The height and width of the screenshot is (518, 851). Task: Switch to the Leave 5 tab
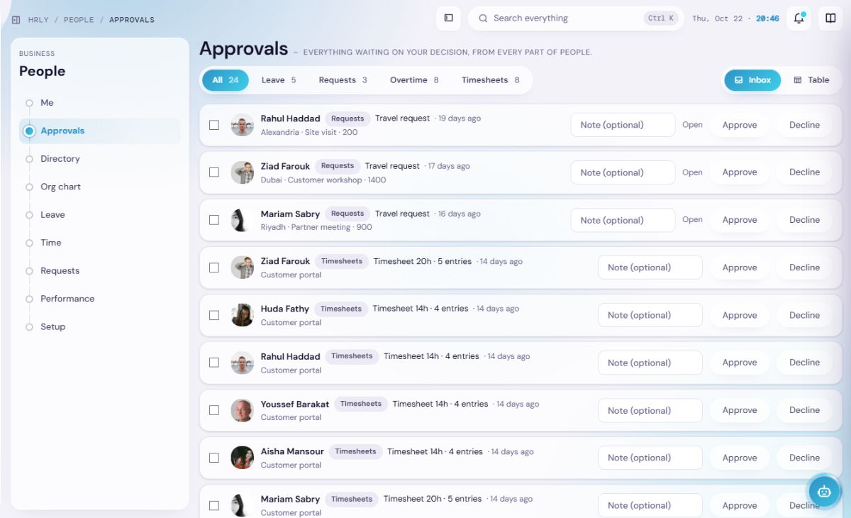click(x=279, y=80)
